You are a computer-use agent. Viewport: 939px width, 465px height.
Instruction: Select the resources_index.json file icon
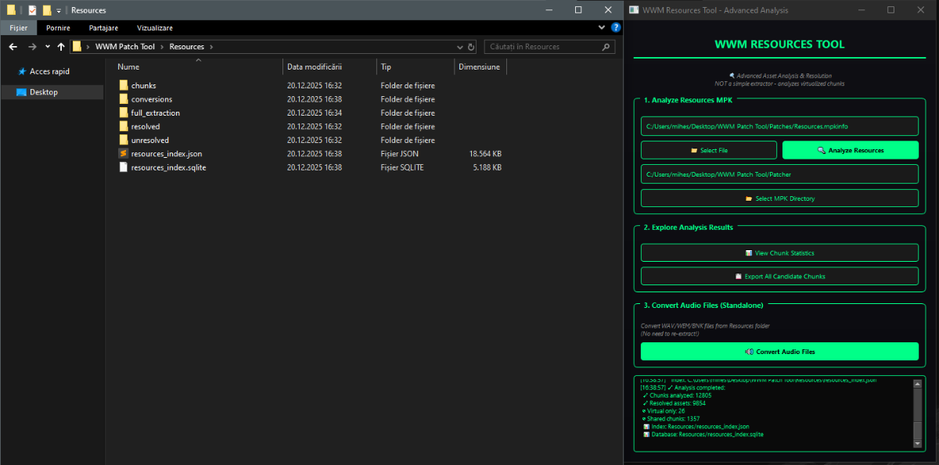pos(124,154)
